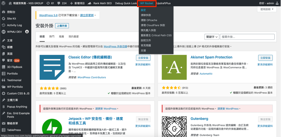Install Classic Editor with 立即安裝
The height and width of the screenshot is (137, 281).
(x=143, y=58)
